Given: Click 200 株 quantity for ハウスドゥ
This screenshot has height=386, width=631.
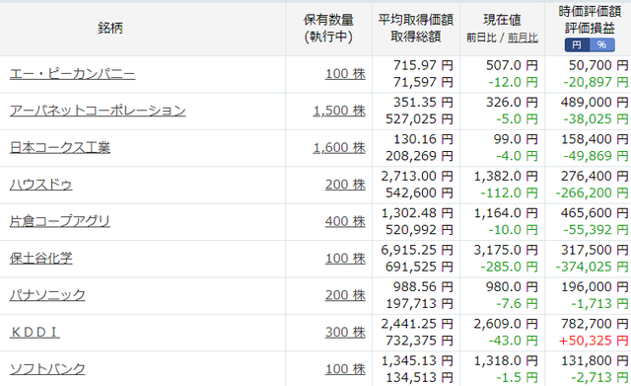Looking at the screenshot, I should 345,185.
